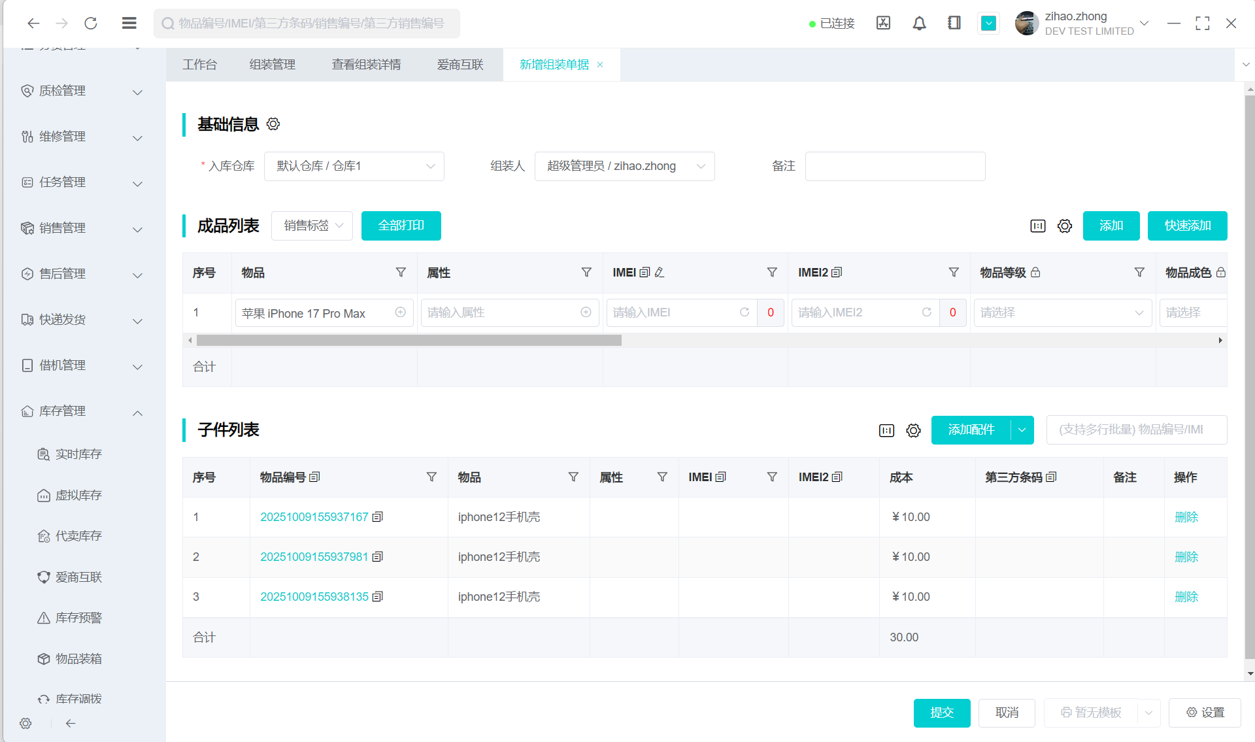
Task: Click the hamburger menu icon in the top bar
Action: (129, 24)
